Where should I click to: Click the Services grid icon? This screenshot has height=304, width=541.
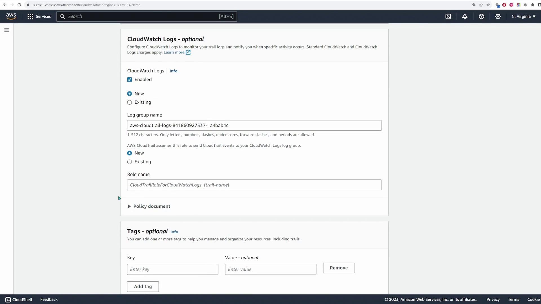click(30, 16)
